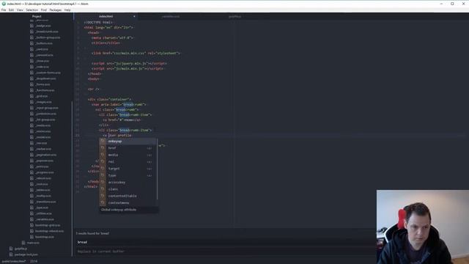Screen dimensions: 469x264
Task: Choose the href autocomplete suggestion
Action: pos(128,148)
